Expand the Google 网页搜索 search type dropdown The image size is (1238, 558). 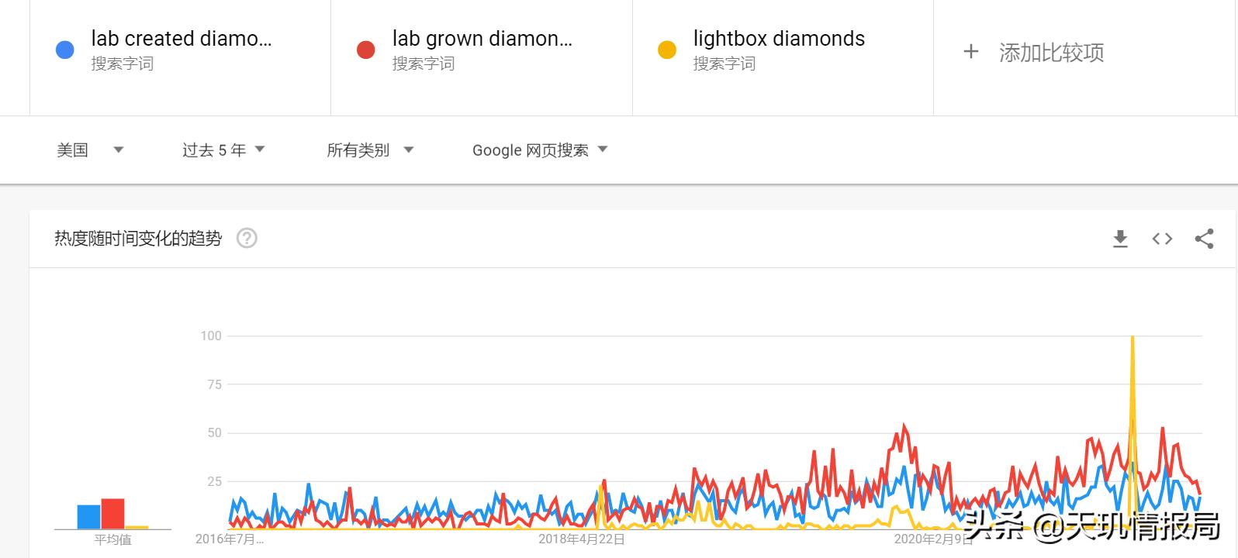pyautogui.click(x=539, y=150)
